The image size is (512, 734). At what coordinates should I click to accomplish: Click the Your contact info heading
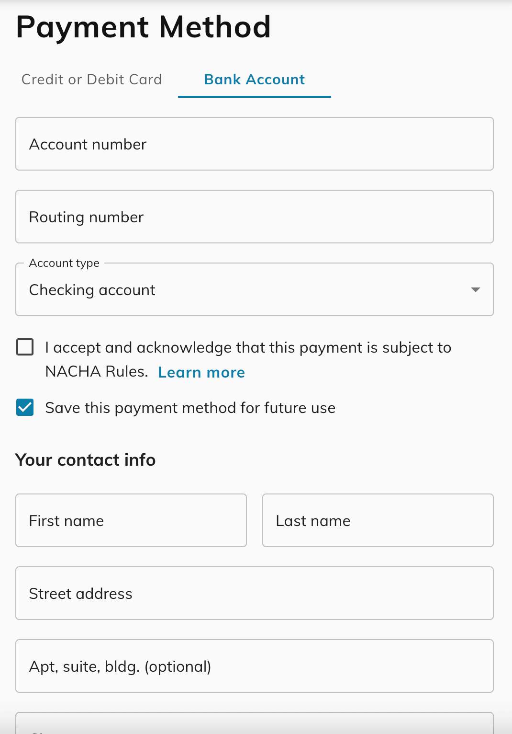point(86,460)
